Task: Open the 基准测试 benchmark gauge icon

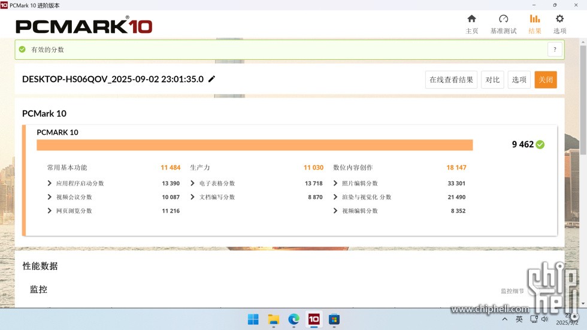Action: click(503, 19)
